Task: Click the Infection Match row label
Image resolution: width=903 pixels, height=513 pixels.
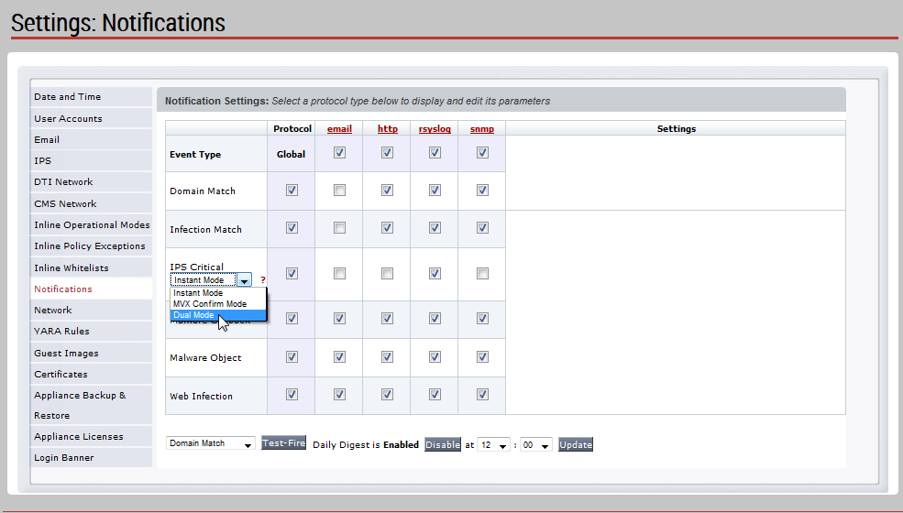Action: click(205, 229)
